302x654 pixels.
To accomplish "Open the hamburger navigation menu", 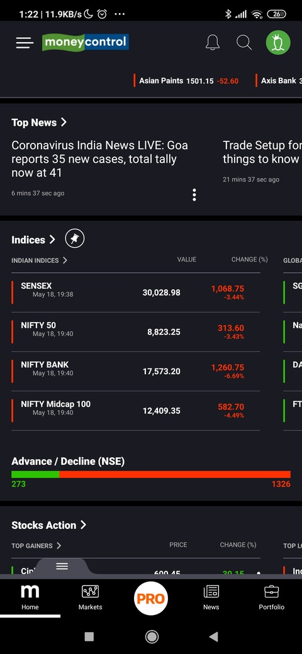I will click(25, 43).
